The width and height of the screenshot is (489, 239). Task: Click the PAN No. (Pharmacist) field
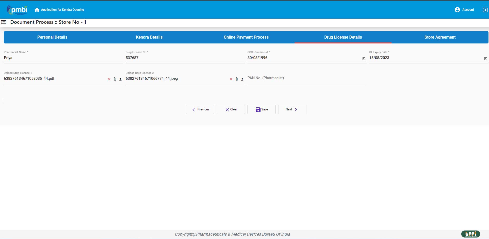tap(307, 78)
